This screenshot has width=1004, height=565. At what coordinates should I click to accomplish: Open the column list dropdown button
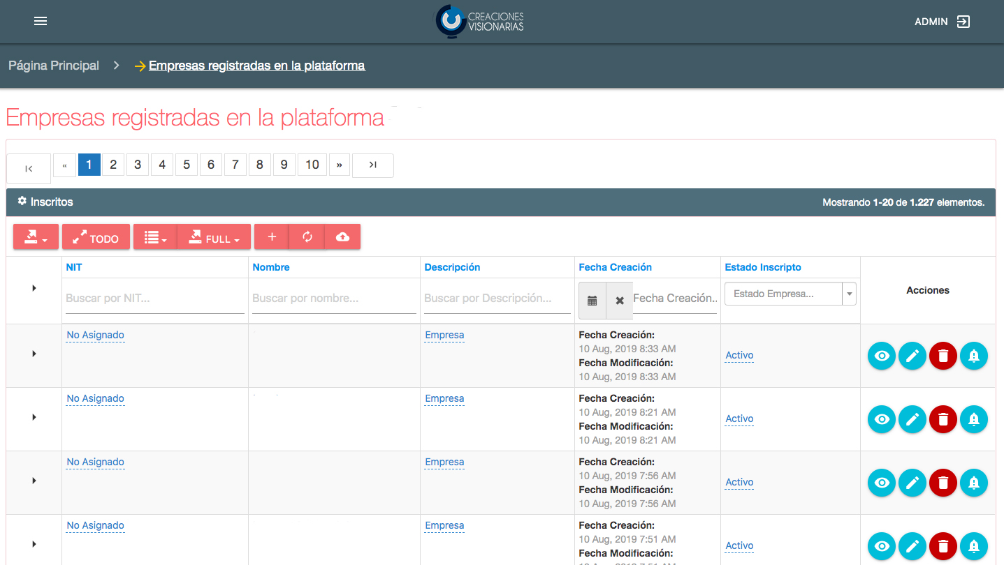154,238
